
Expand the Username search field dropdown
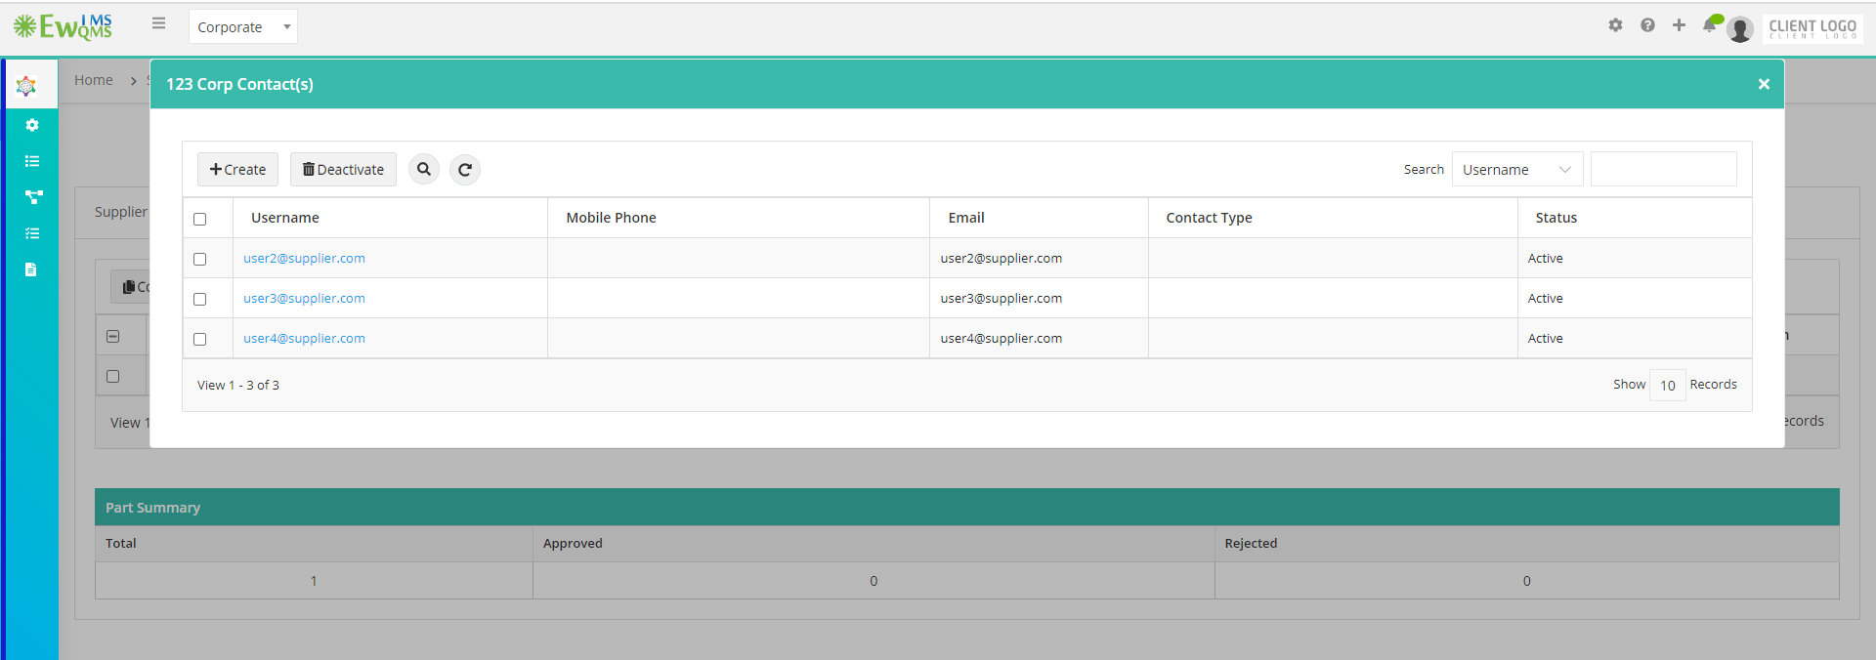1517,169
